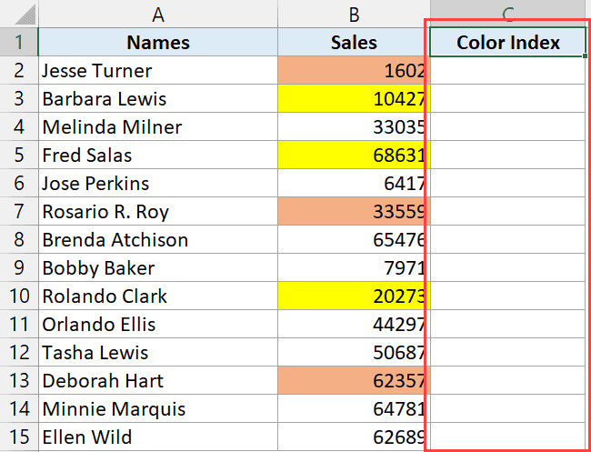The height and width of the screenshot is (452, 591).
Task: Click the Tasha Lewis name cell
Action: tap(158, 353)
